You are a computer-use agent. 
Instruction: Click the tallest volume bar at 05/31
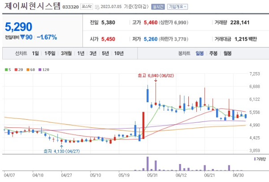click(x=148, y=164)
